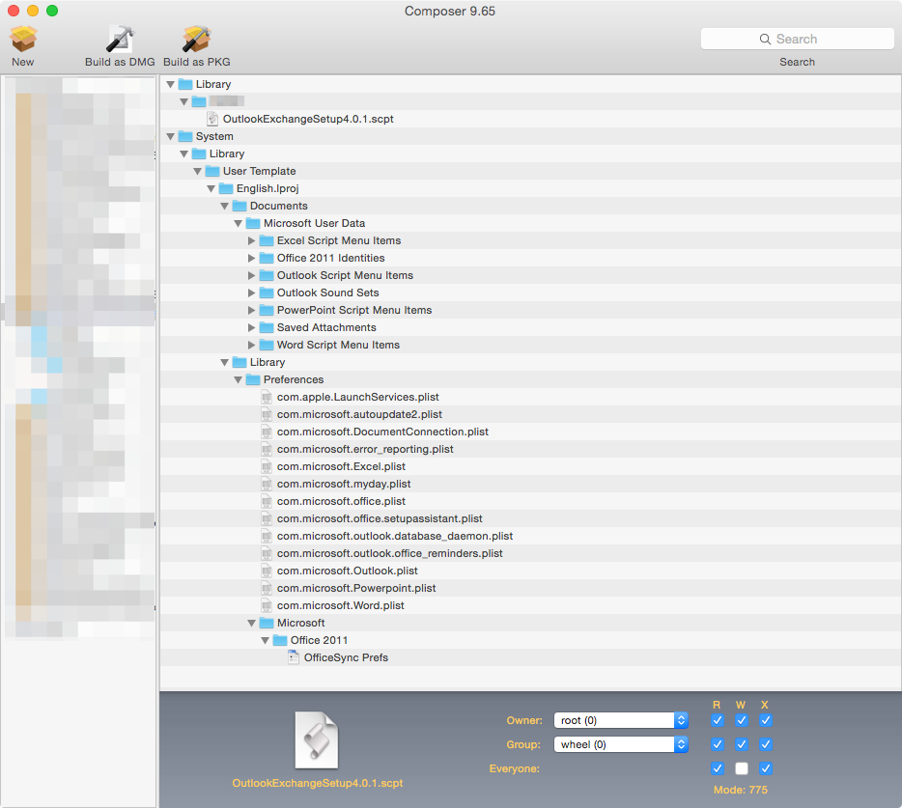The height and width of the screenshot is (808, 902).
Task: Click the Microsoft User Data folder icon
Action: tap(253, 223)
